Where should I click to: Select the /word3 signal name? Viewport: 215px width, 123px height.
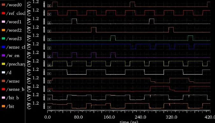click(14, 39)
